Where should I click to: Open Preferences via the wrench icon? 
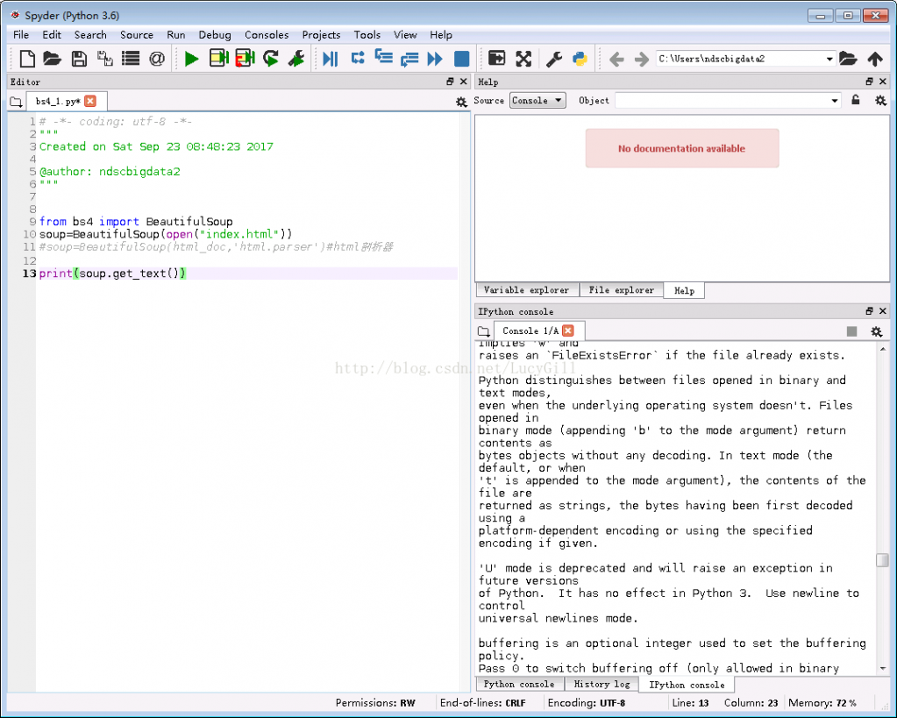(554, 59)
